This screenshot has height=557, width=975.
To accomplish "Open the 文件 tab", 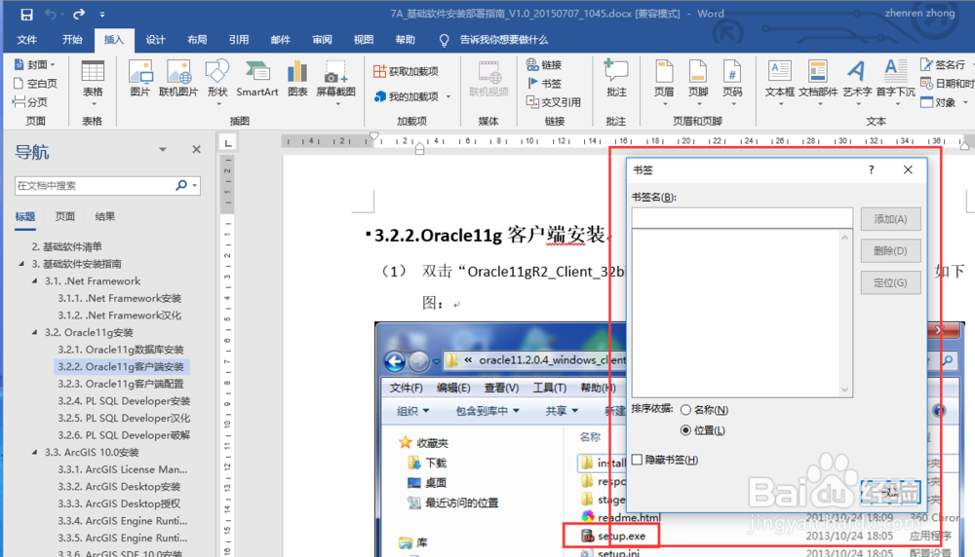I will [x=26, y=40].
